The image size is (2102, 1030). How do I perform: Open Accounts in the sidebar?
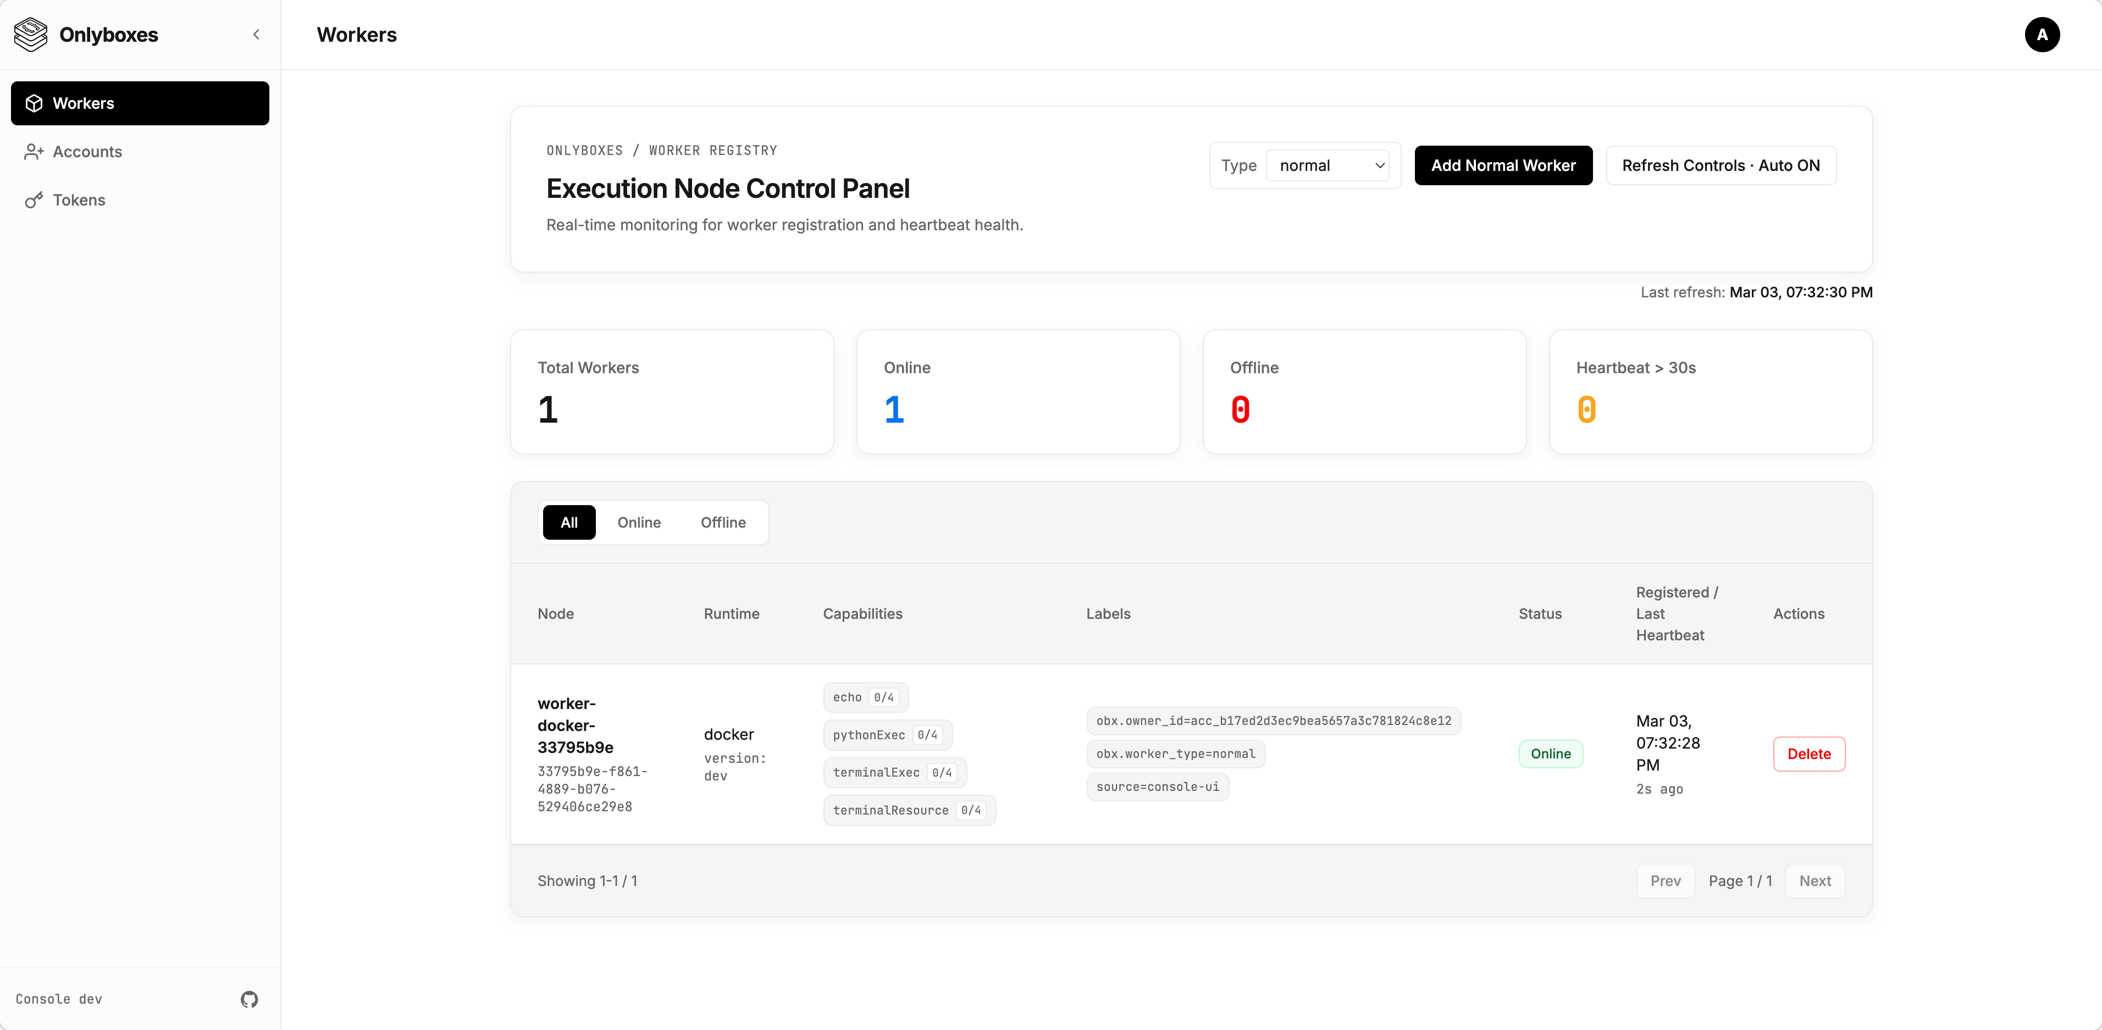87,152
